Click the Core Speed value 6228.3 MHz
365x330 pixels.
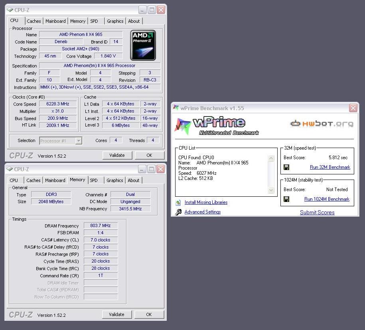(58, 104)
